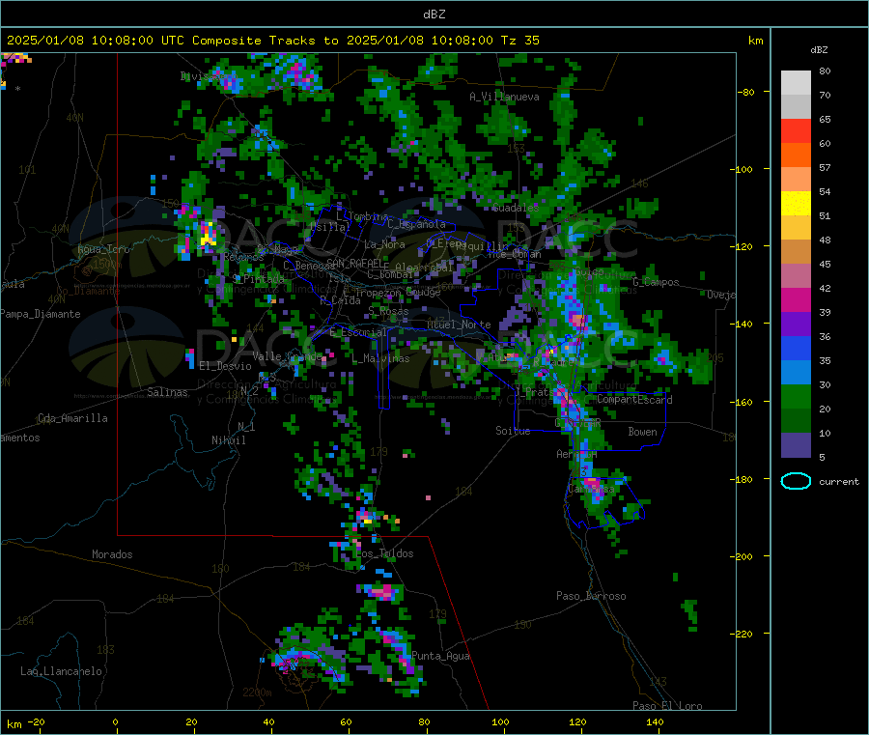
Task: Click the 'Paso_El_Loro' place label
Action: pos(667,706)
